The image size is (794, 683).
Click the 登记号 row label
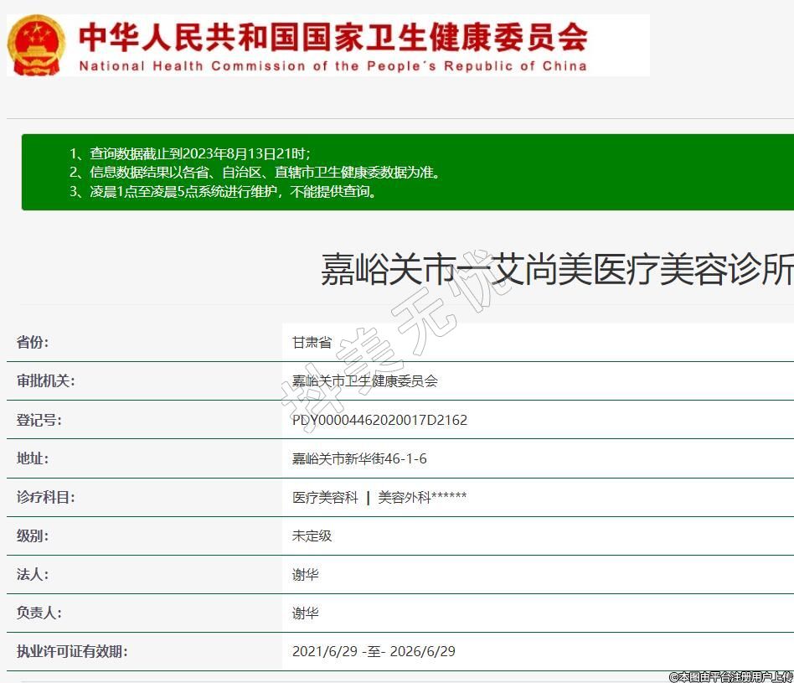39,420
